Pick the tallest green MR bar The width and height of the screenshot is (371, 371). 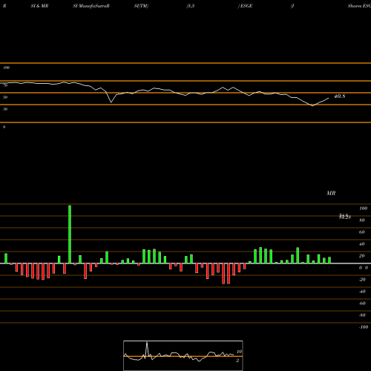70,234
